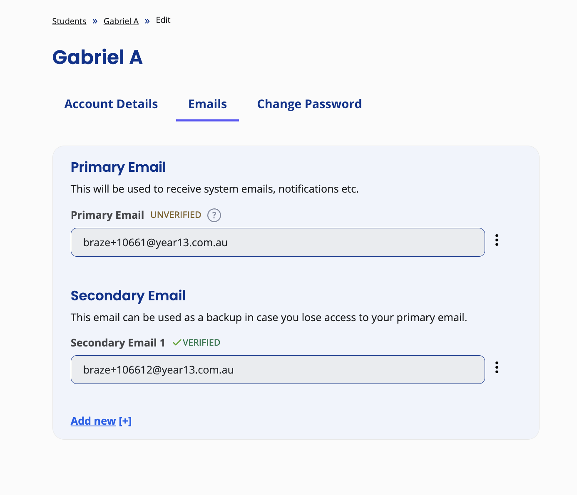This screenshot has width=577, height=495.
Task: Open the three-dot menu for Primary Email
Action: (497, 240)
